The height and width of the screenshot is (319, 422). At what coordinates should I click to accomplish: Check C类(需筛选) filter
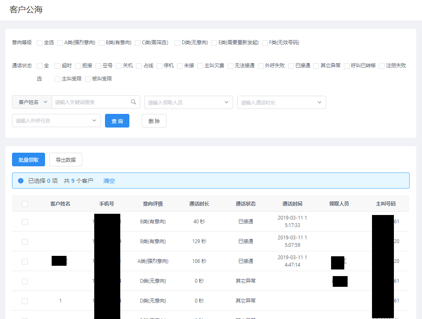(x=138, y=43)
